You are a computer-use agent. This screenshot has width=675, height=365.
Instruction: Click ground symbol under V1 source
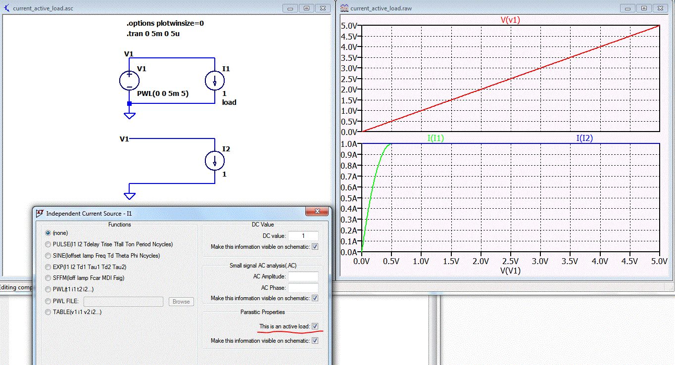click(x=130, y=115)
